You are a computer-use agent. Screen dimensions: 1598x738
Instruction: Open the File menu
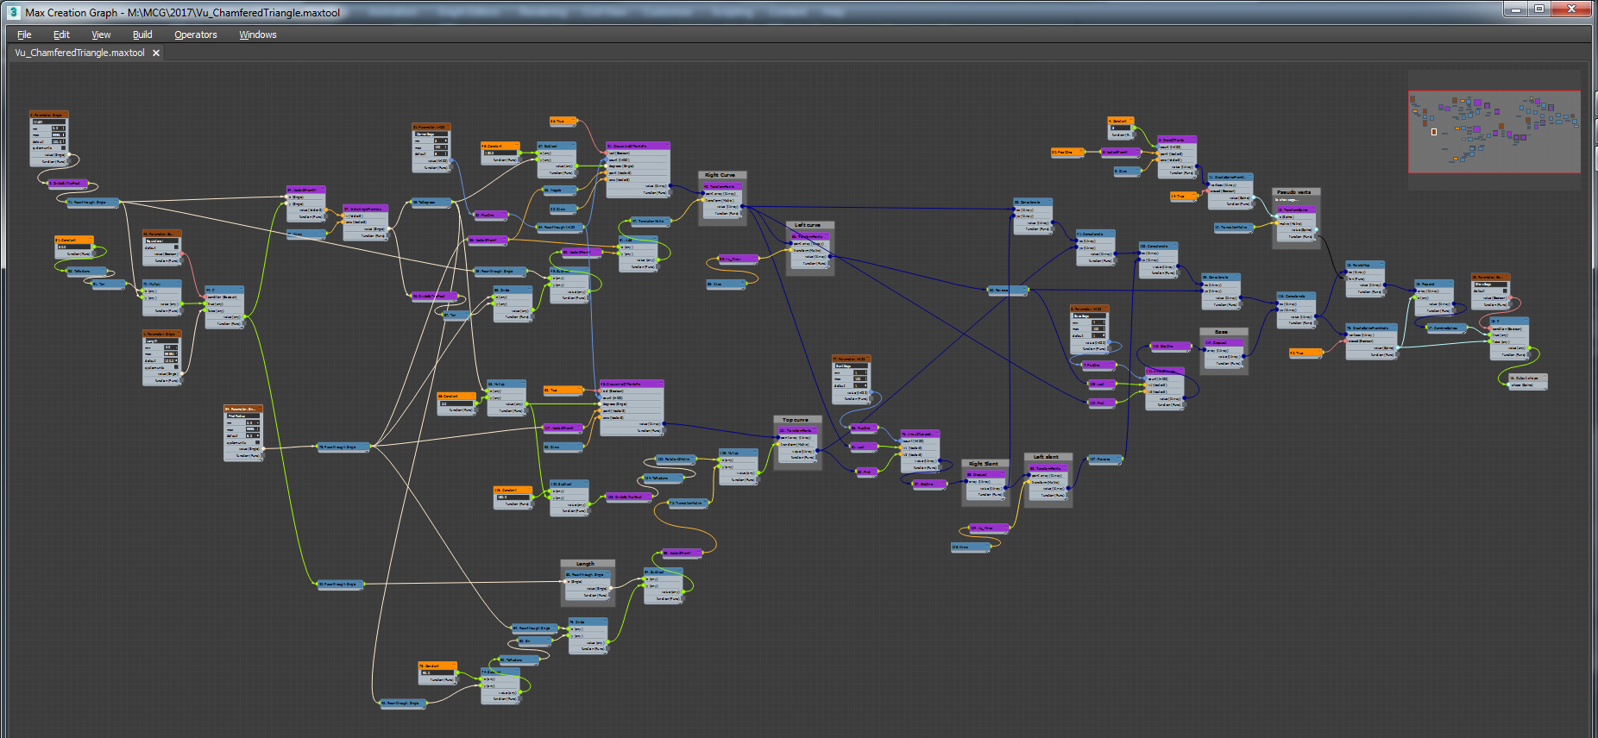click(24, 34)
